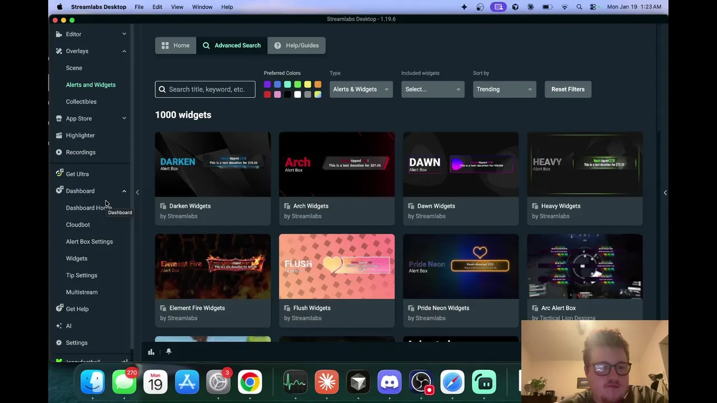Click the Heavy Widgets title link
717x403 pixels.
click(561, 206)
